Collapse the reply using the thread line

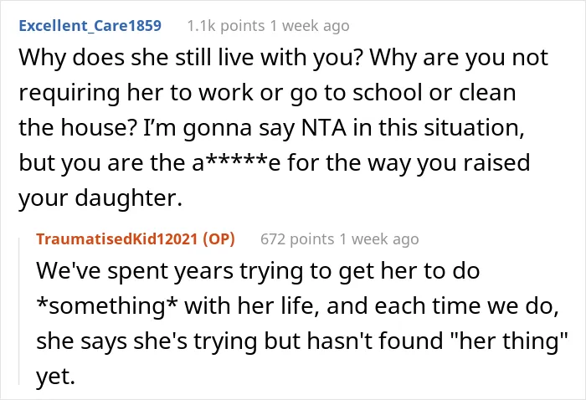[x=19, y=312]
